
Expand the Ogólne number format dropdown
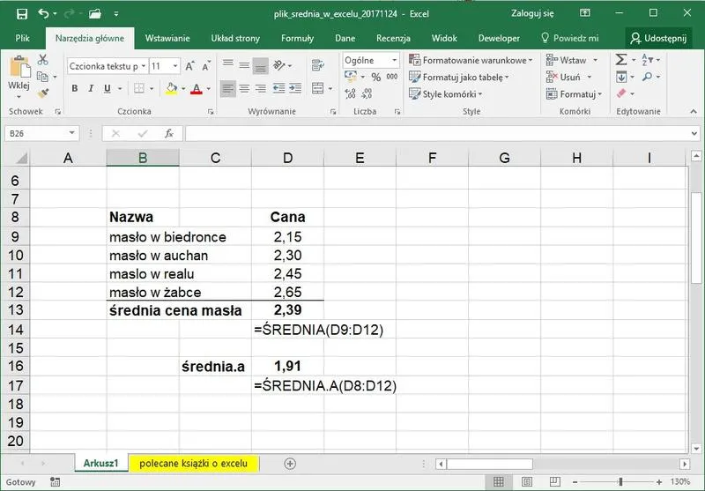point(392,60)
